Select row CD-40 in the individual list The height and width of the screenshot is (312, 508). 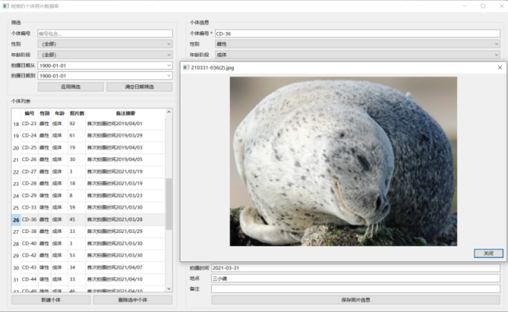pyautogui.click(x=93, y=243)
